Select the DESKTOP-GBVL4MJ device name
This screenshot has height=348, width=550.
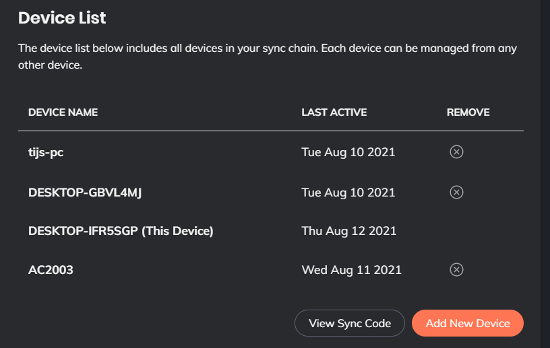pyautogui.click(x=85, y=193)
